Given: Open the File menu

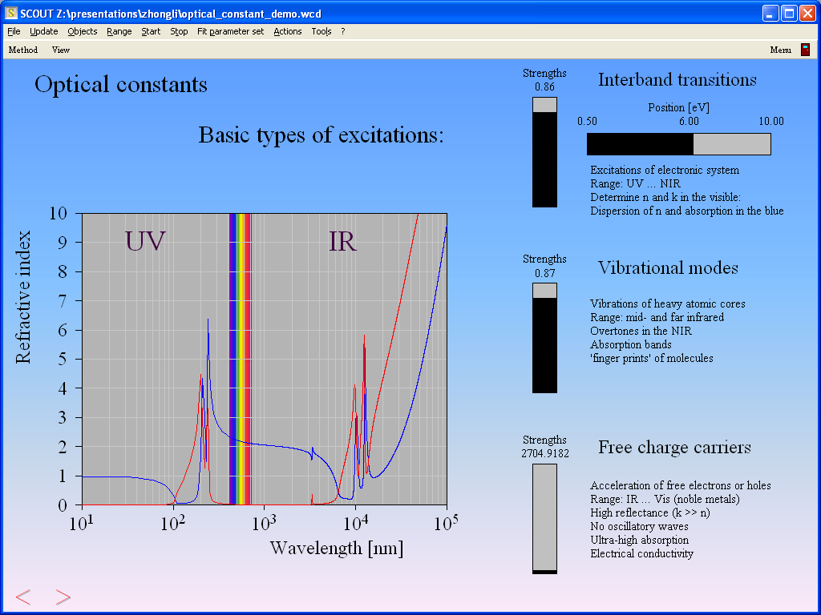Looking at the screenshot, I should click(x=14, y=31).
